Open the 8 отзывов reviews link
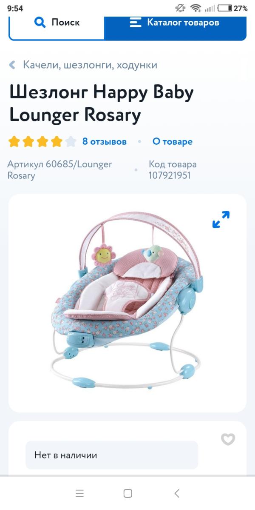This screenshot has width=255, height=510. tap(104, 142)
